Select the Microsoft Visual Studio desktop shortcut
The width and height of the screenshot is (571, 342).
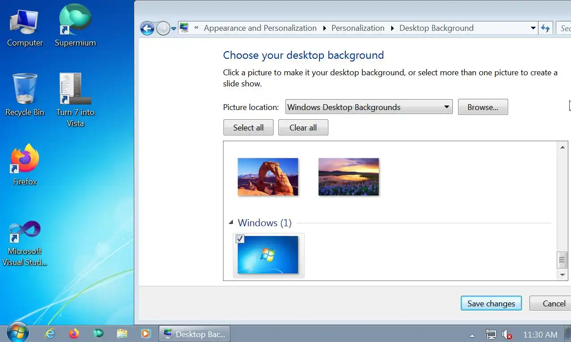25,244
